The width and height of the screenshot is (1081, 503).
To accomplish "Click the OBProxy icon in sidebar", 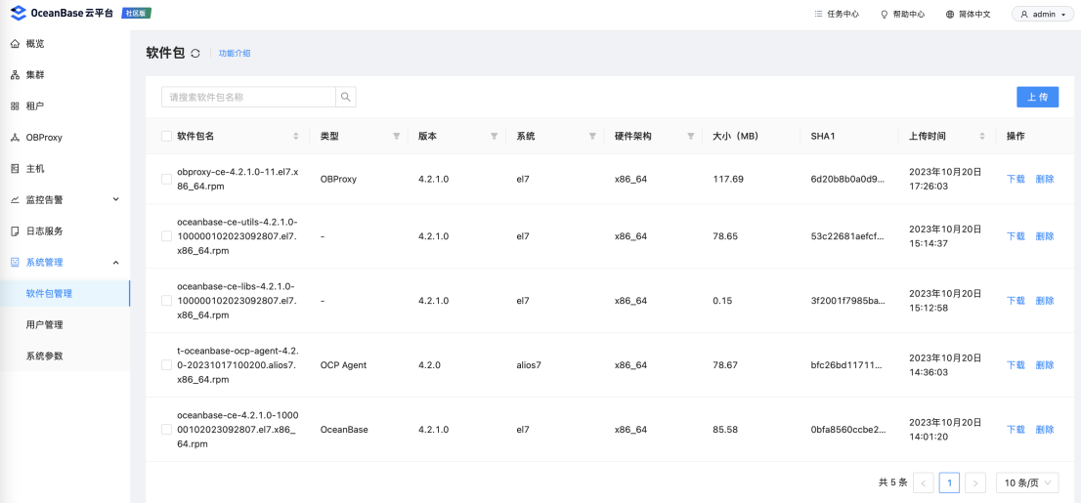I will tap(16, 137).
